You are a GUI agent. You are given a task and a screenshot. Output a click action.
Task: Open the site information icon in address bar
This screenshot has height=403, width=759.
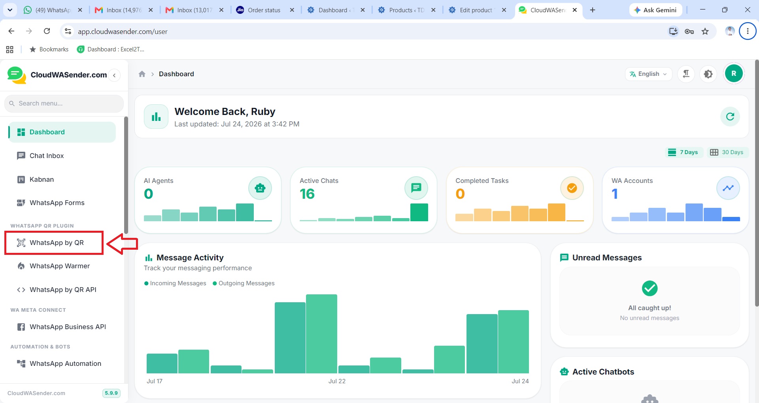(x=68, y=31)
